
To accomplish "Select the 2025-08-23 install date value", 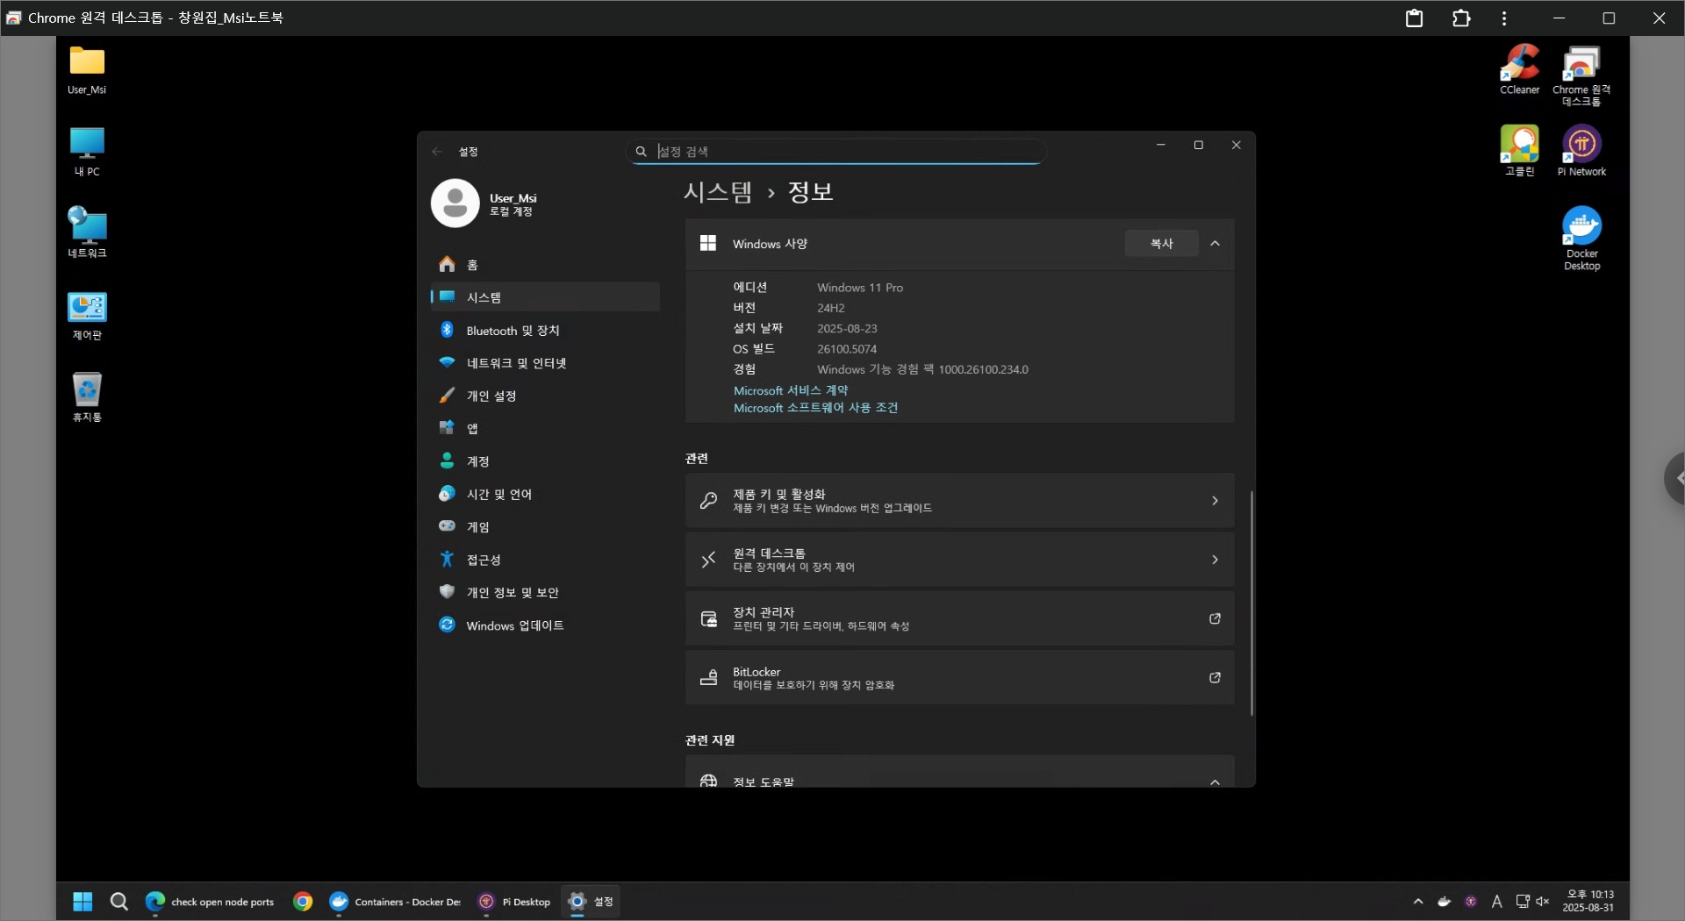I will tap(847, 329).
